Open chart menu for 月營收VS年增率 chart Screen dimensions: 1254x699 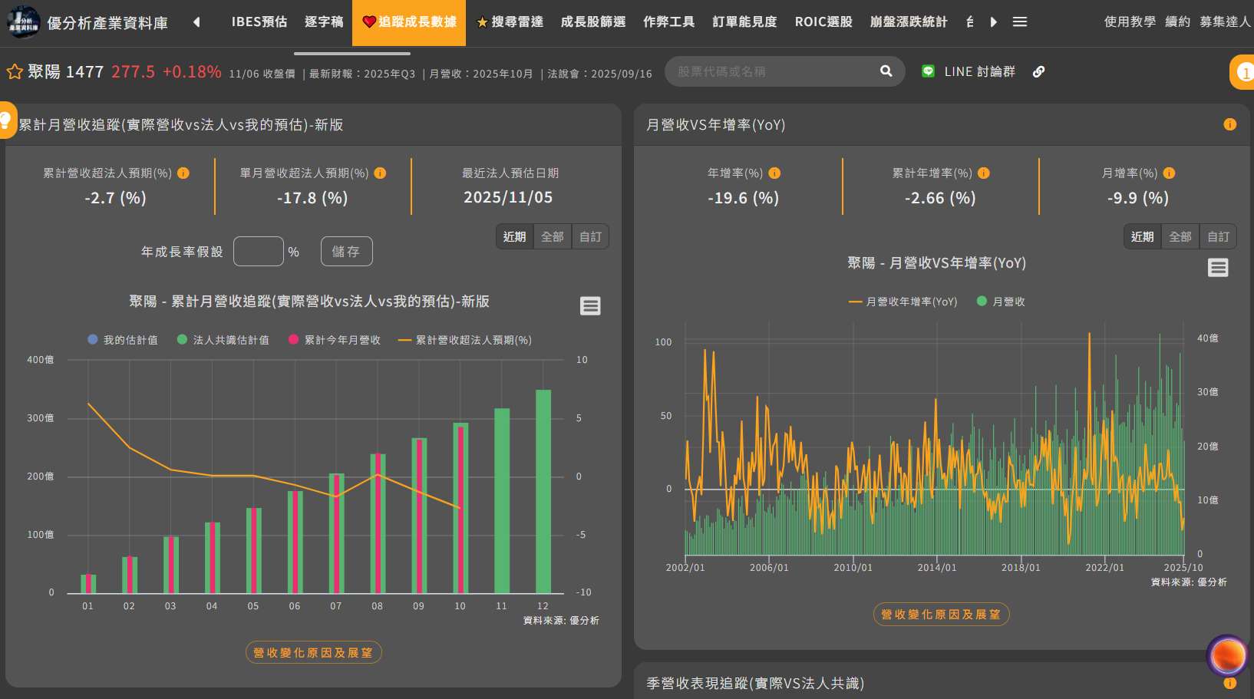tap(1217, 268)
